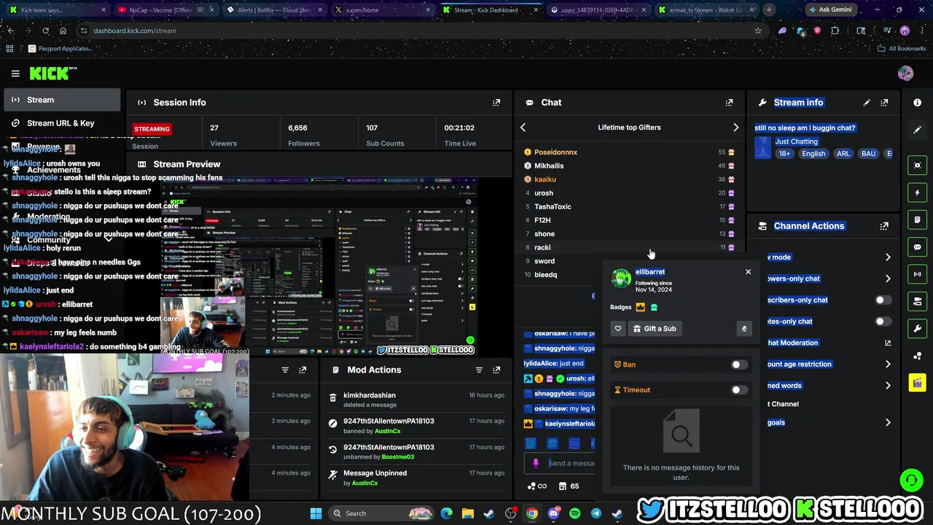Toggle emotes-only chat switch

[883, 322]
